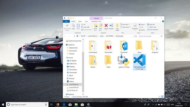Open Firefox from taskbar

click(58, 104)
